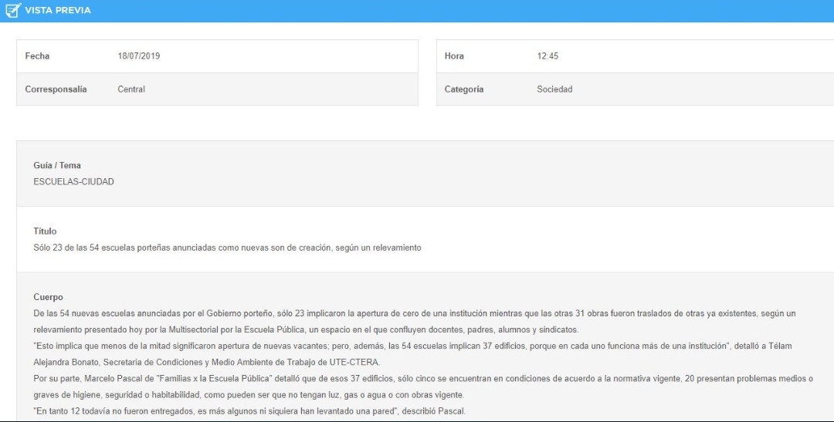Click the headline starting "Sólo 23 de las 54"
834x422 pixels.
click(x=227, y=248)
